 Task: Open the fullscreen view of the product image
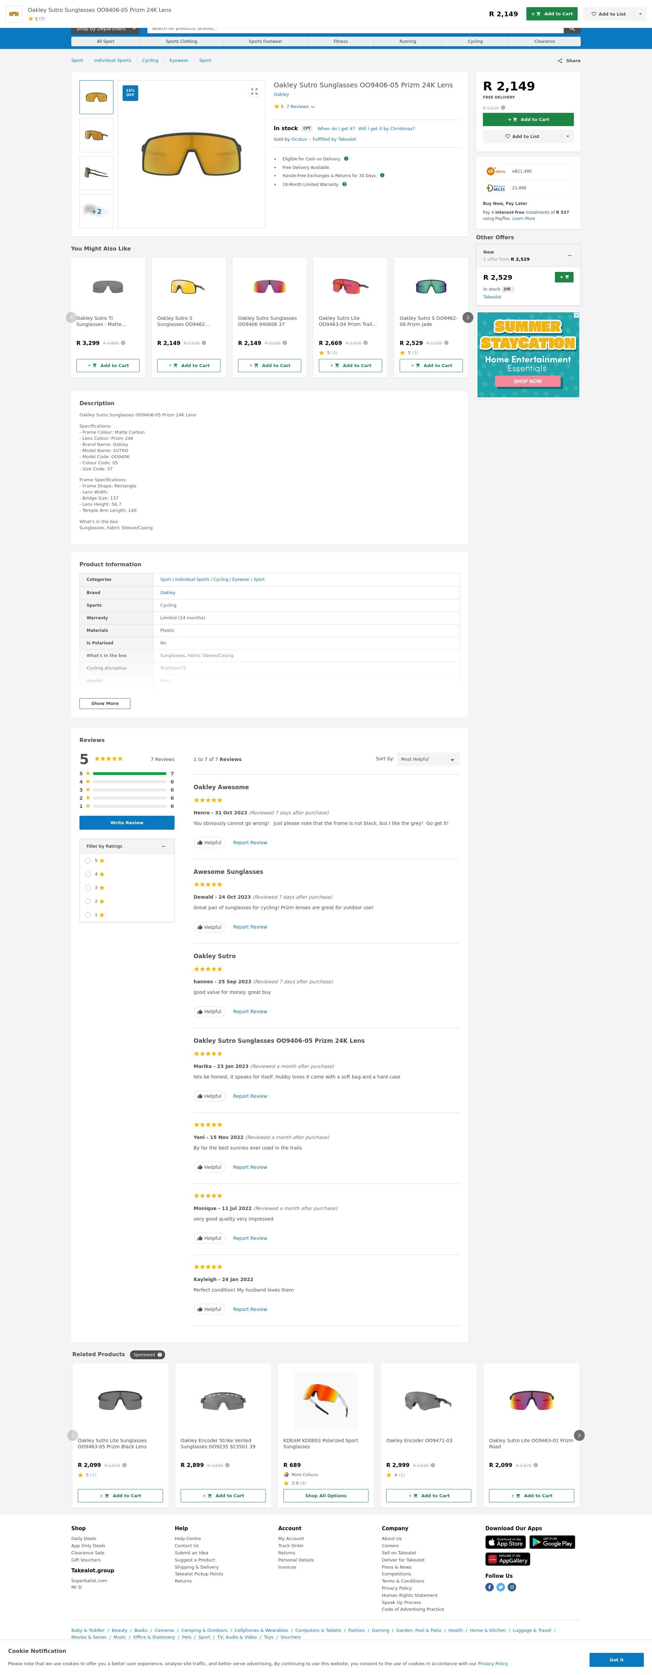click(254, 92)
